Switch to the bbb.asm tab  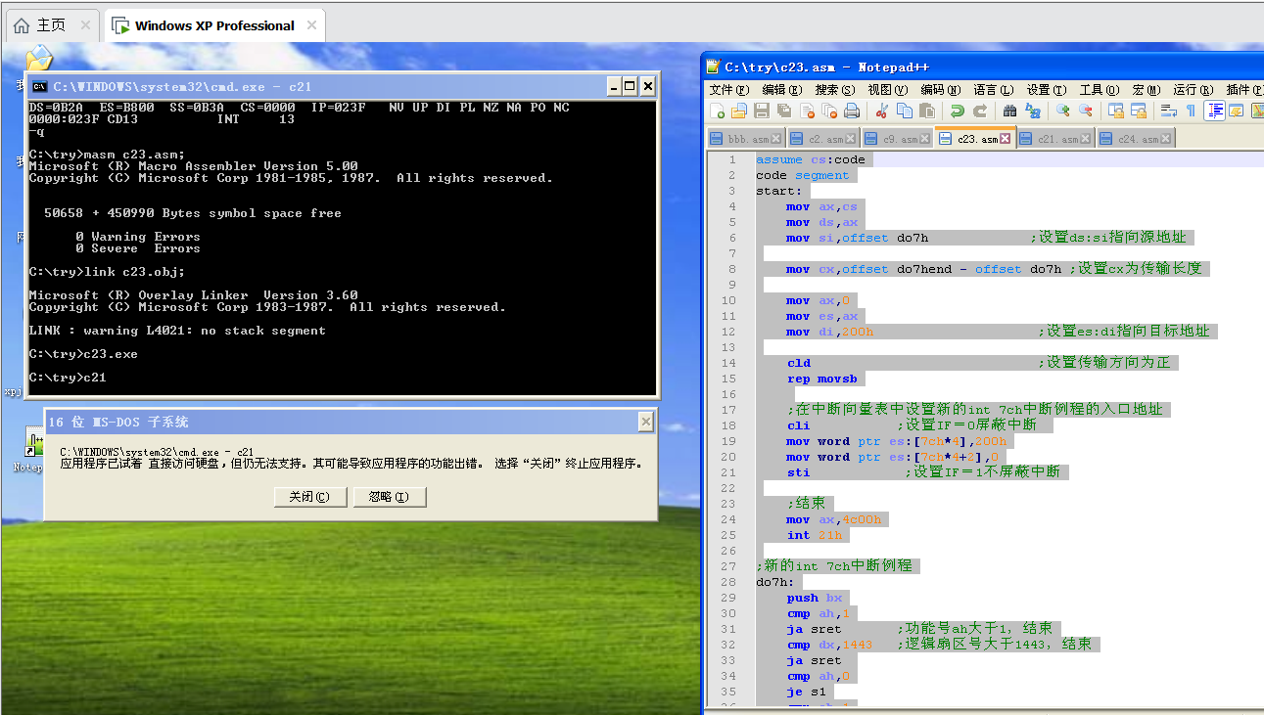tap(745, 139)
